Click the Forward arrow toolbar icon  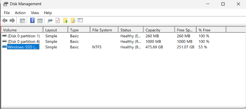12,20
